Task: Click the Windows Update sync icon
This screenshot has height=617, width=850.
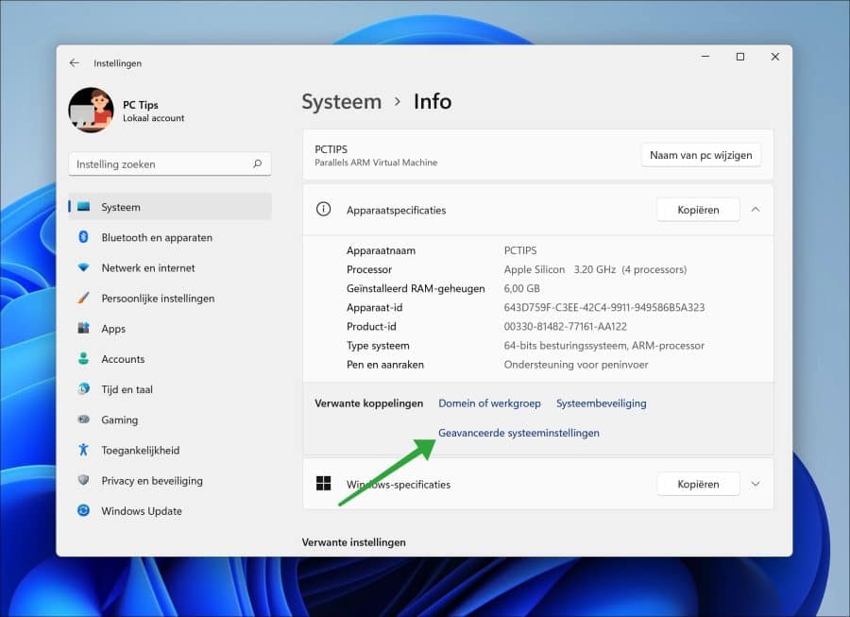Action: point(83,510)
